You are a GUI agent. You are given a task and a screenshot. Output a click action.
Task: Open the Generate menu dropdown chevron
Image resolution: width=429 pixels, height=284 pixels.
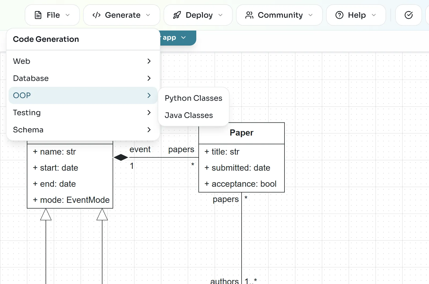148,15
